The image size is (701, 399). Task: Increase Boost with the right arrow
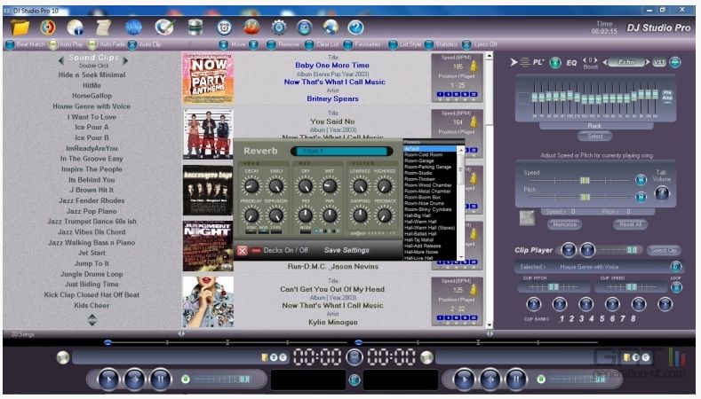click(x=595, y=59)
